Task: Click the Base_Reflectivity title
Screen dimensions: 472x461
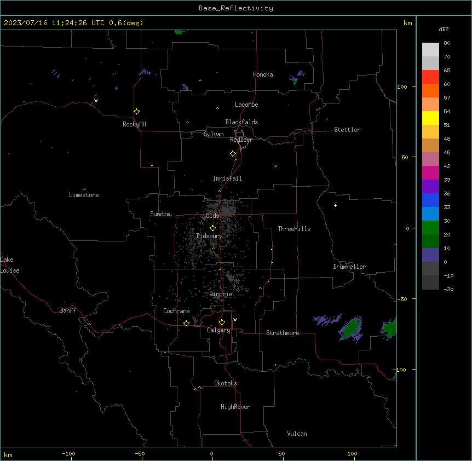Action: [236, 8]
